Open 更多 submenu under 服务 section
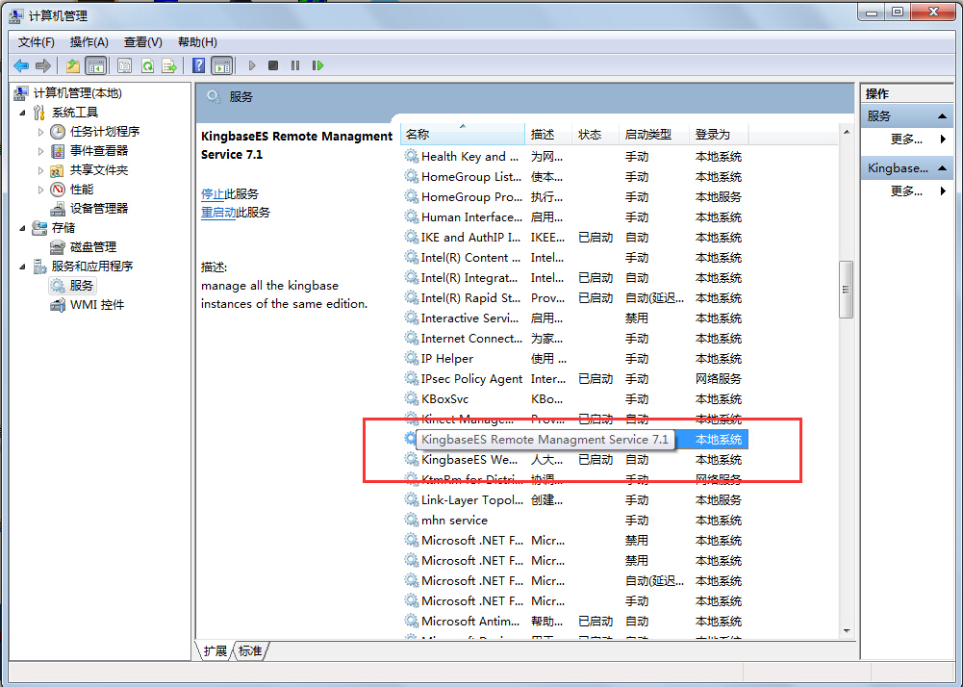 coord(906,140)
